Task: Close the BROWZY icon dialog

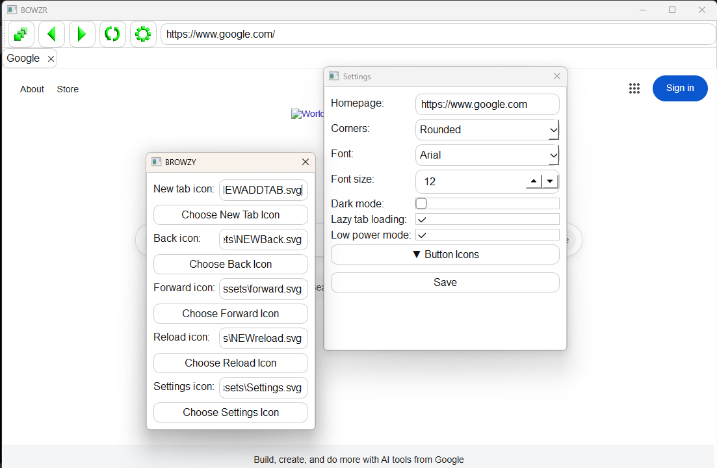Action: (306, 162)
